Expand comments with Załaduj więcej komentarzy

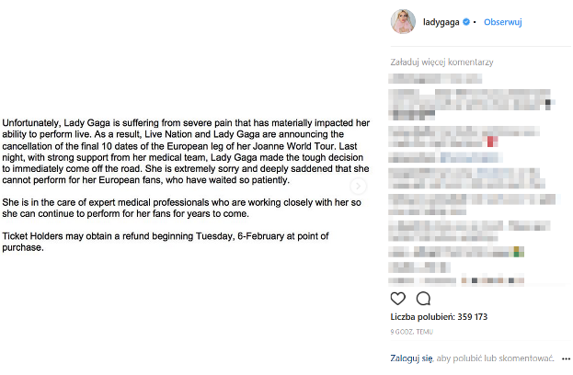pyautogui.click(x=441, y=62)
